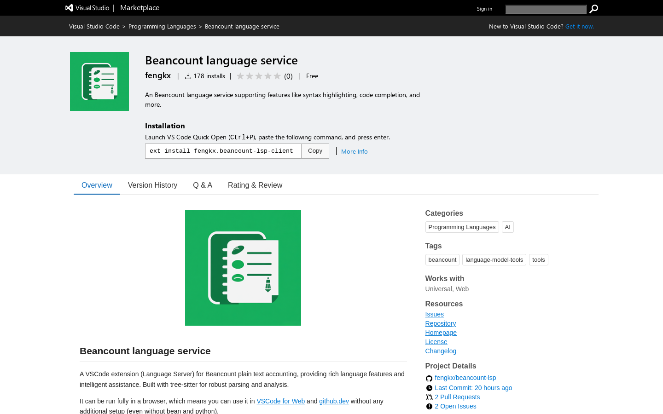Click the tools tag
Viewport: 663px width, 414px height.
click(538, 260)
